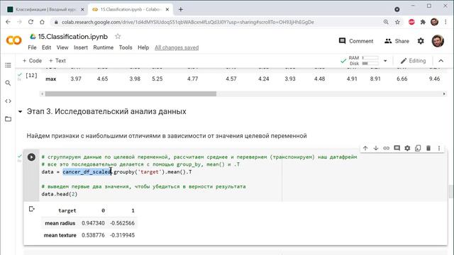Go back in browser history

(8, 22)
